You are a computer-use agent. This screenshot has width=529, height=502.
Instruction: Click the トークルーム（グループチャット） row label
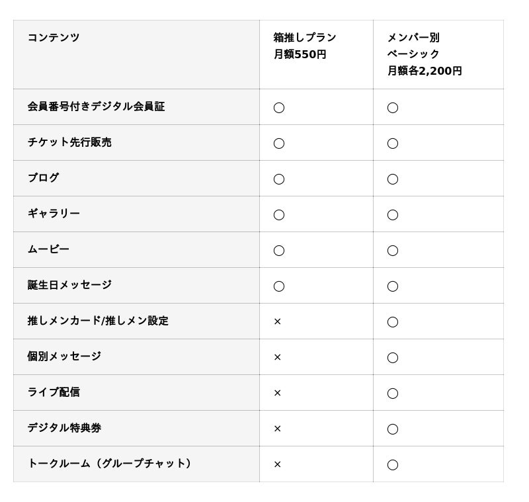click(111, 464)
